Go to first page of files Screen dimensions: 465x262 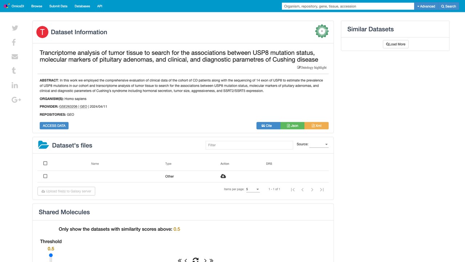(293, 190)
